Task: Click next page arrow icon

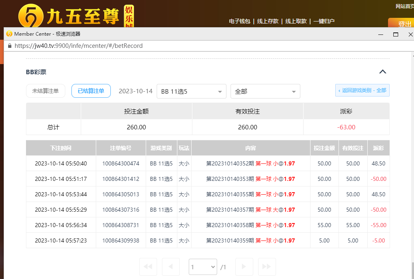Action: [x=244, y=267]
